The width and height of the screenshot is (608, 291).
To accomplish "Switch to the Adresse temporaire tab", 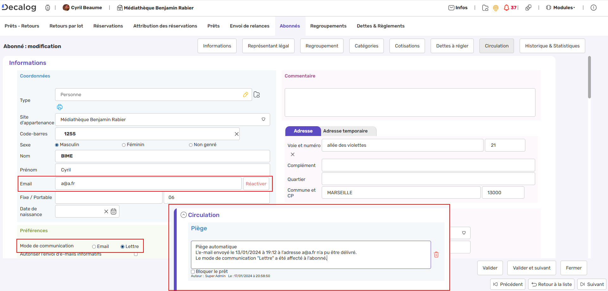I will tap(345, 131).
